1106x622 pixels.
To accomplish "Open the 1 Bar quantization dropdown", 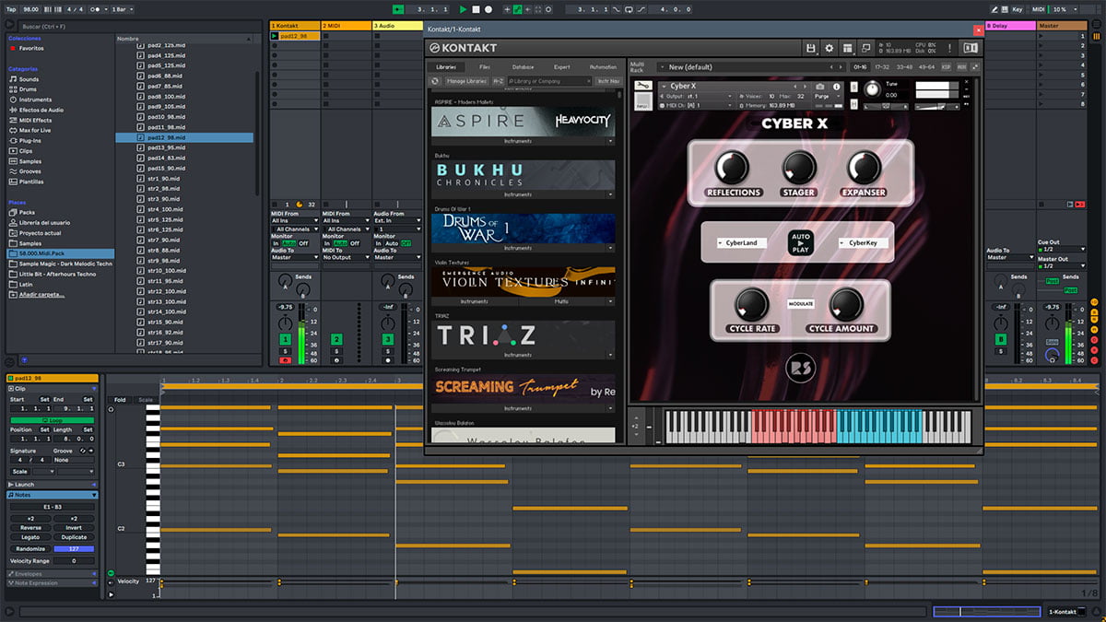I will coord(121,9).
